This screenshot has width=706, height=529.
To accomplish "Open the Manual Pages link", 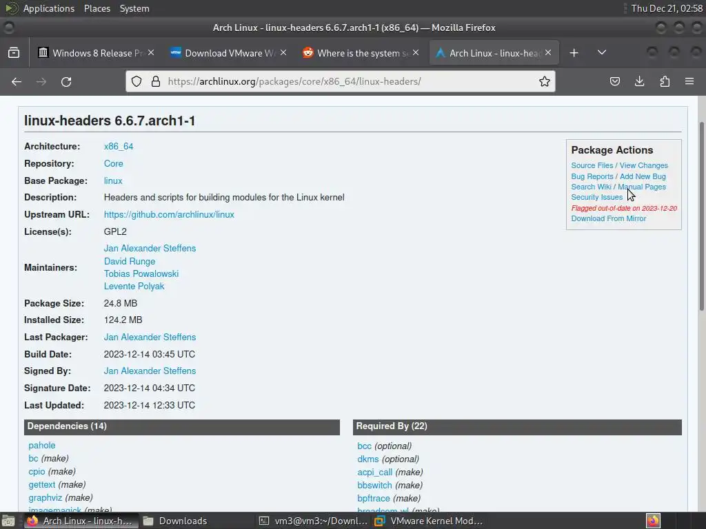I will pos(642,187).
